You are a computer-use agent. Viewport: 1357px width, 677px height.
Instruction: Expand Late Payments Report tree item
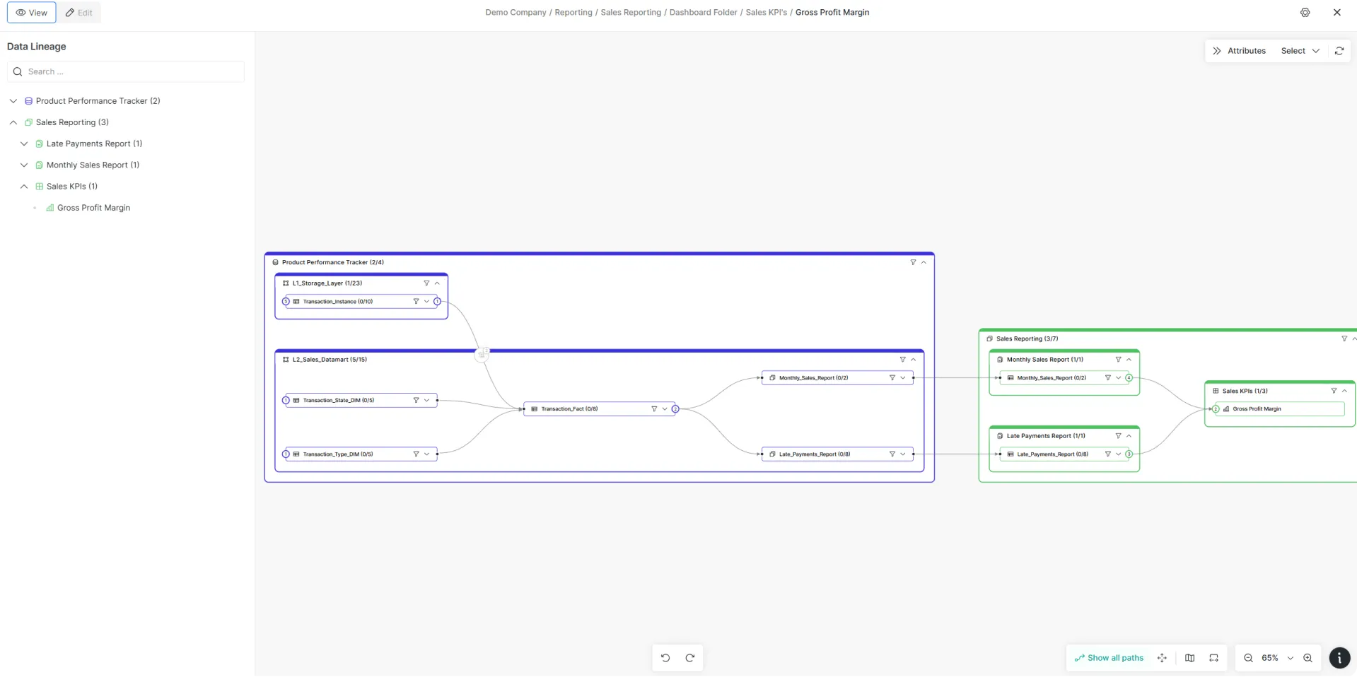click(x=24, y=143)
